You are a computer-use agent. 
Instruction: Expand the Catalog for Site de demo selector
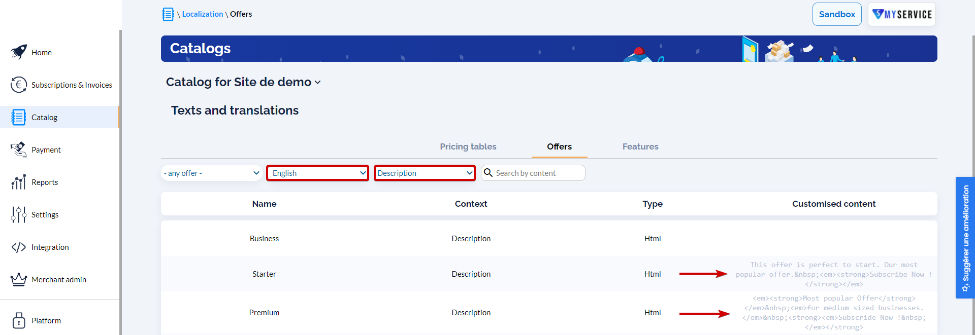coord(243,82)
